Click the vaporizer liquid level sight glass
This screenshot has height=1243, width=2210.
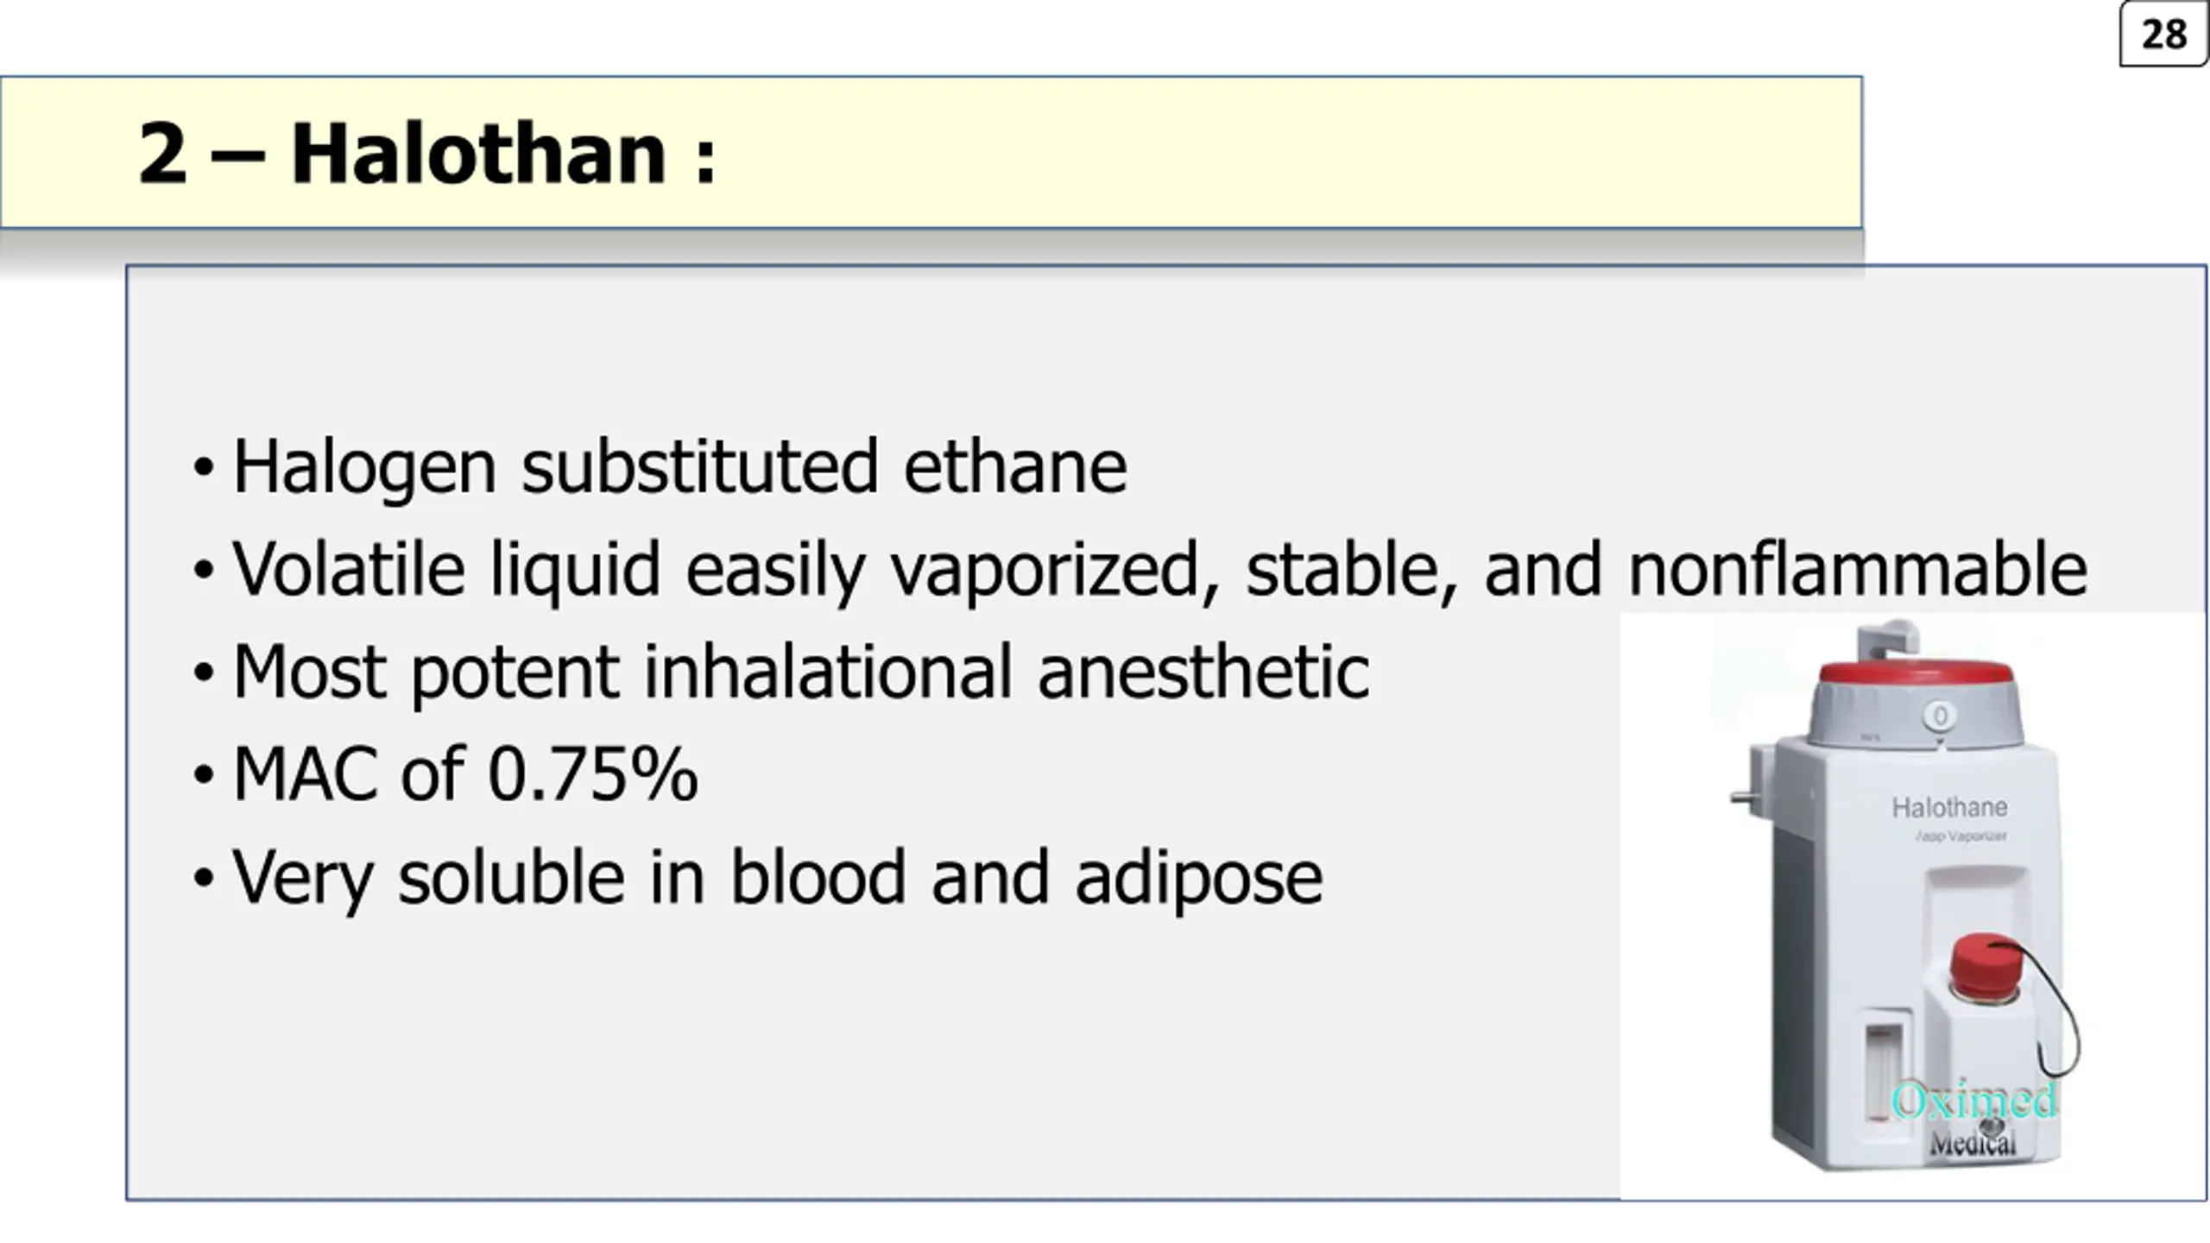point(1884,1073)
